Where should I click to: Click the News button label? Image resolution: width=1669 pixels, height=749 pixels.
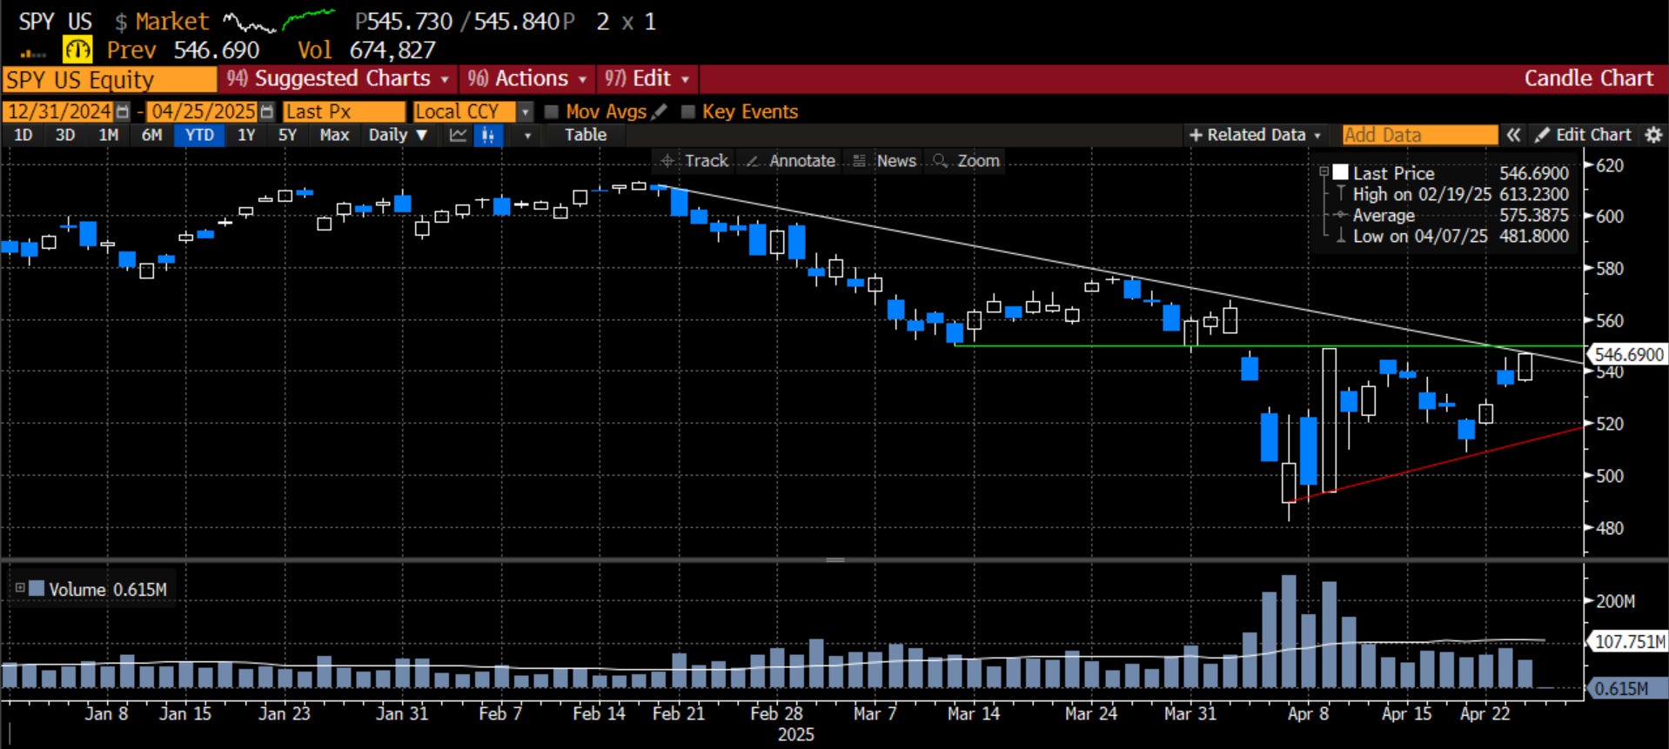pyautogui.click(x=896, y=161)
